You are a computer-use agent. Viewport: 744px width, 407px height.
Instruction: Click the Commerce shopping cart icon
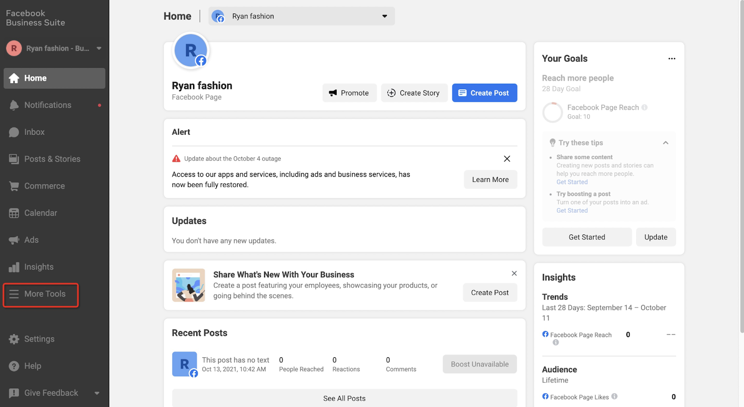click(x=14, y=186)
